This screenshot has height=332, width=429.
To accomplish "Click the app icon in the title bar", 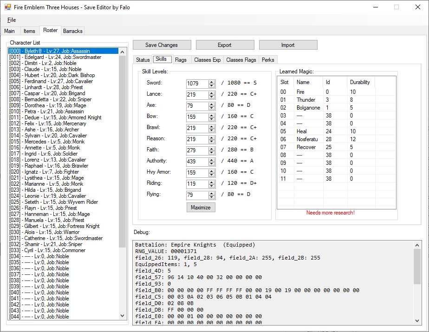I will pyautogui.click(x=7, y=7).
